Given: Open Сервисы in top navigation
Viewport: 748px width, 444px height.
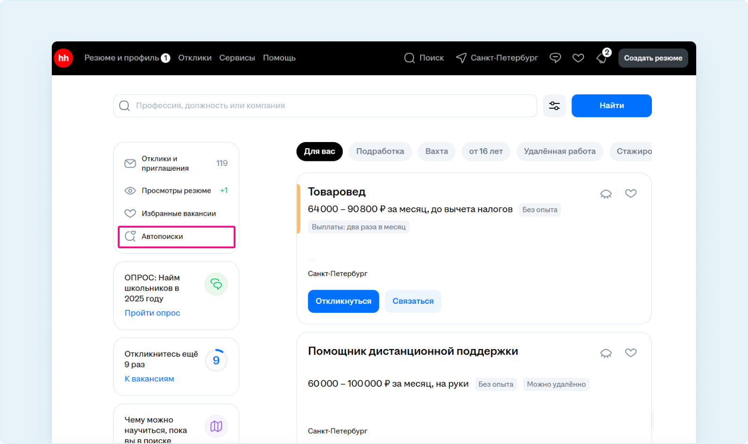Looking at the screenshot, I should 237,58.
